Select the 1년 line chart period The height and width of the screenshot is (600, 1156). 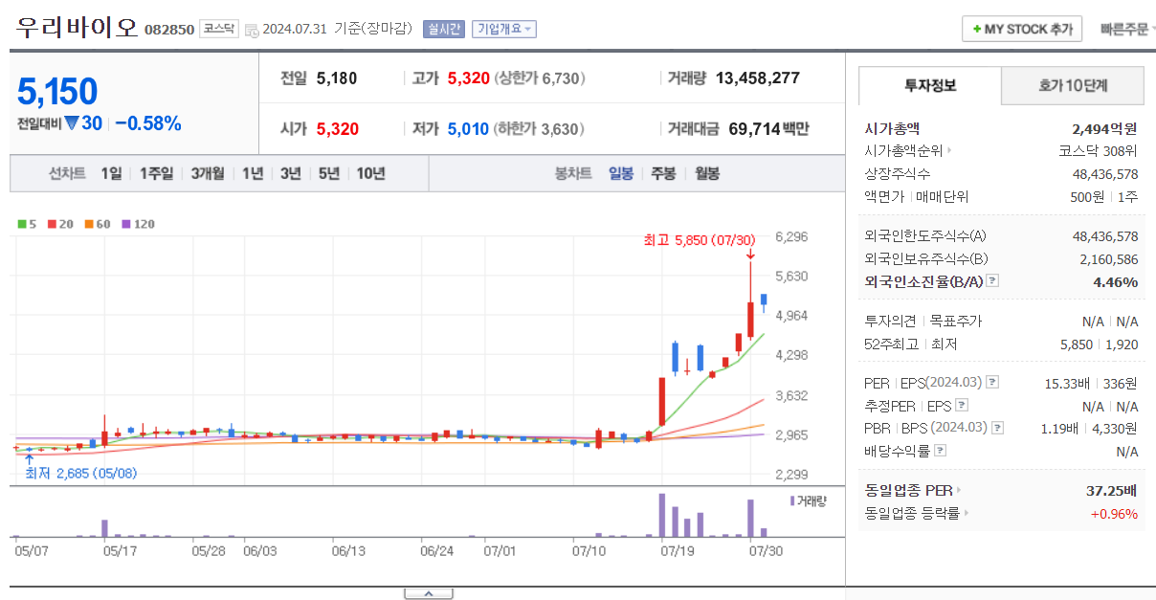coord(253,173)
